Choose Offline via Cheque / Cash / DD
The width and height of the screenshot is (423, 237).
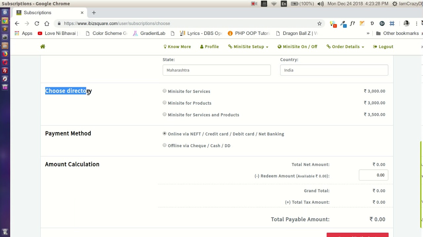tap(165, 145)
